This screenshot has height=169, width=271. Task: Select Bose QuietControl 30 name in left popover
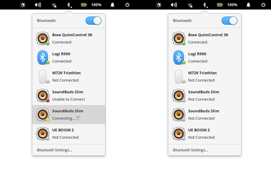pyautogui.click(x=72, y=35)
